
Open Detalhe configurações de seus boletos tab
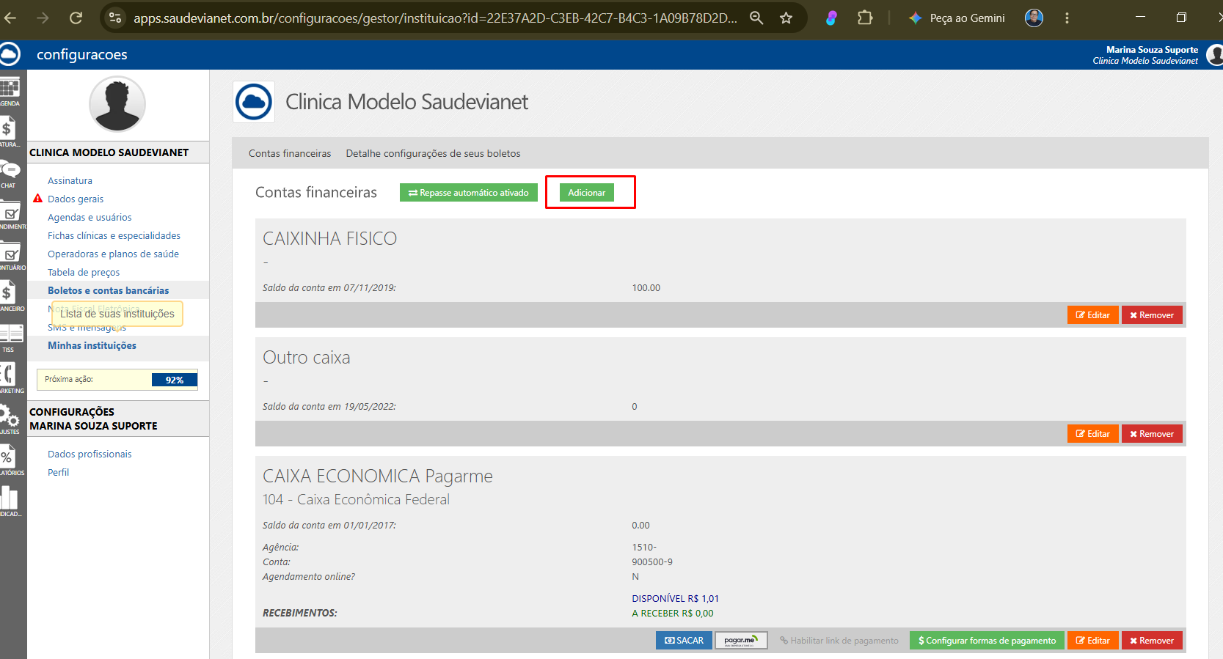click(x=433, y=153)
